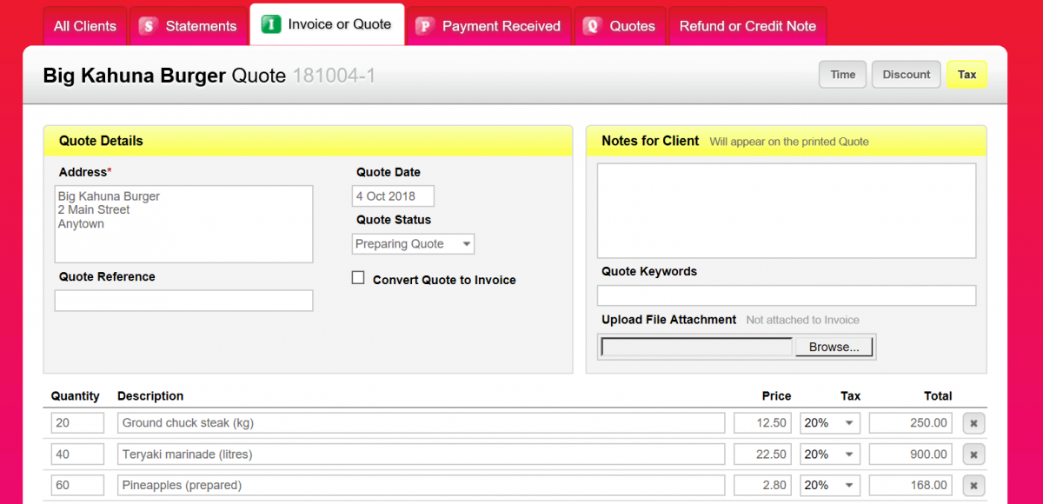The width and height of the screenshot is (1043, 504).
Task: Switch to the All Clients tab
Action: point(84,26)
